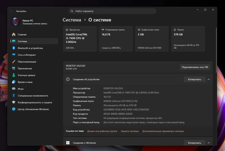Select the Игры gamepad icon
225x151 pixels.
pos(14,89)
